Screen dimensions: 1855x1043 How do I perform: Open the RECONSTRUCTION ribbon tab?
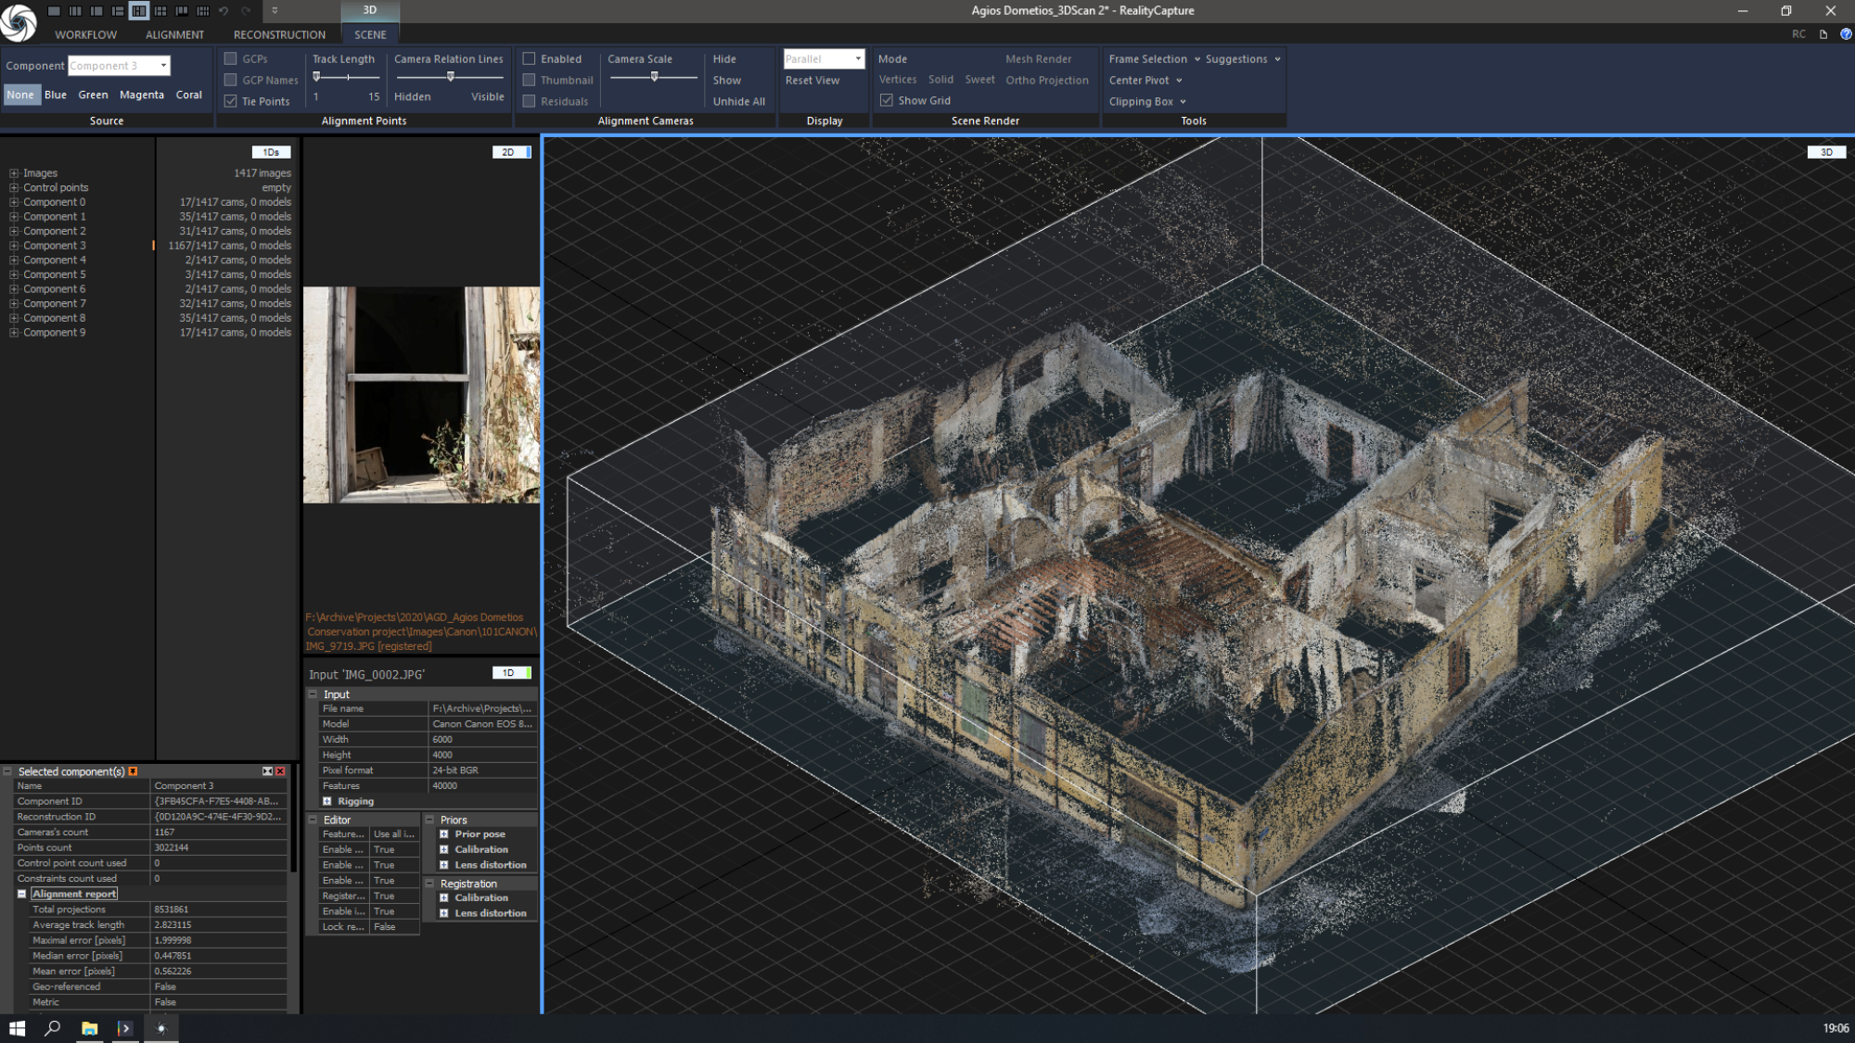coord(279,34)
